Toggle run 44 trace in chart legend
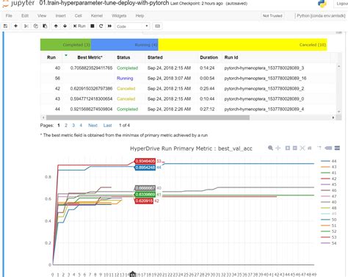The height and width of the screenshot is (277, 348). pos(329,161)
